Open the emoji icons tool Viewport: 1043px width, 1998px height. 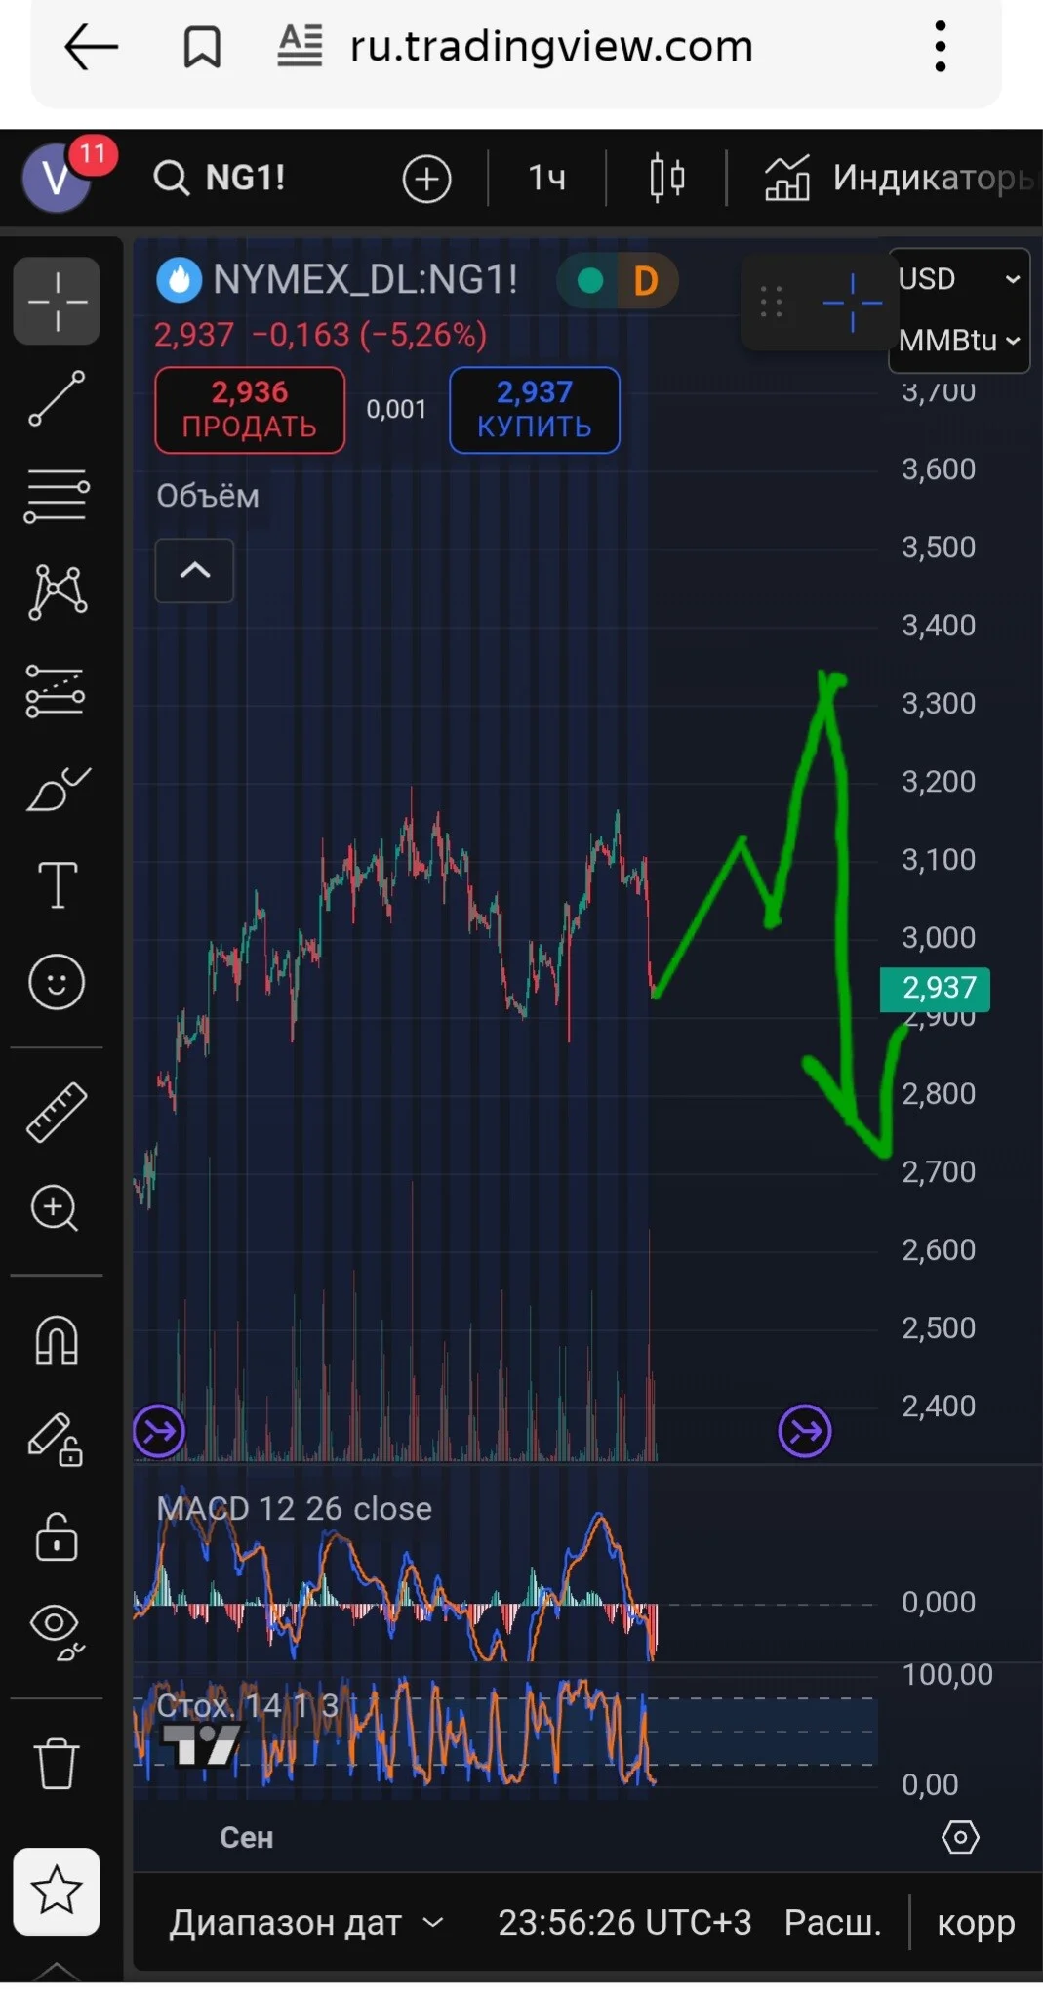click(x=57, y=982)
